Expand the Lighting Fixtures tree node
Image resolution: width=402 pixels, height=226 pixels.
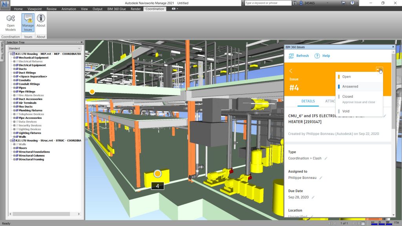[15, 133]
